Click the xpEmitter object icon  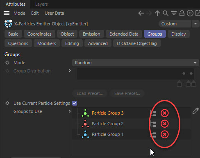pos(8,24)
